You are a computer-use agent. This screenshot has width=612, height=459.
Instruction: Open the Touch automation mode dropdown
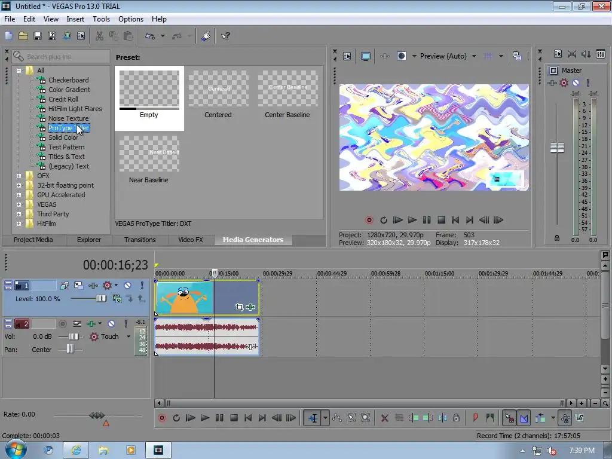coord(128,336)
